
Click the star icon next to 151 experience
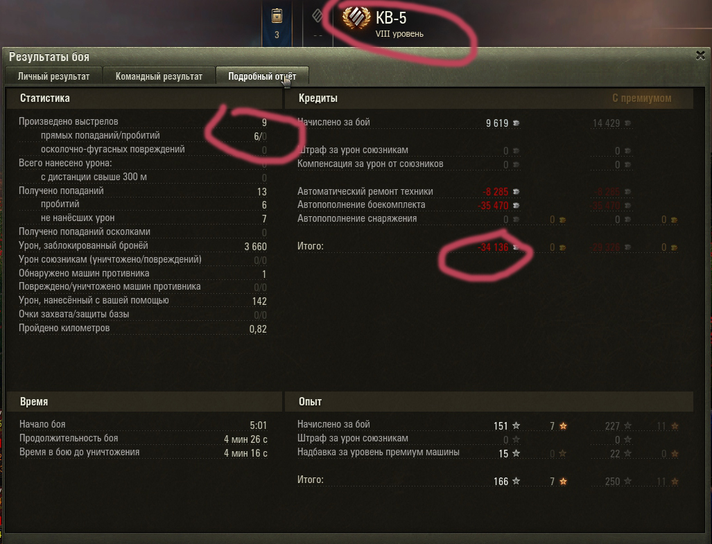tap(516, 425)
